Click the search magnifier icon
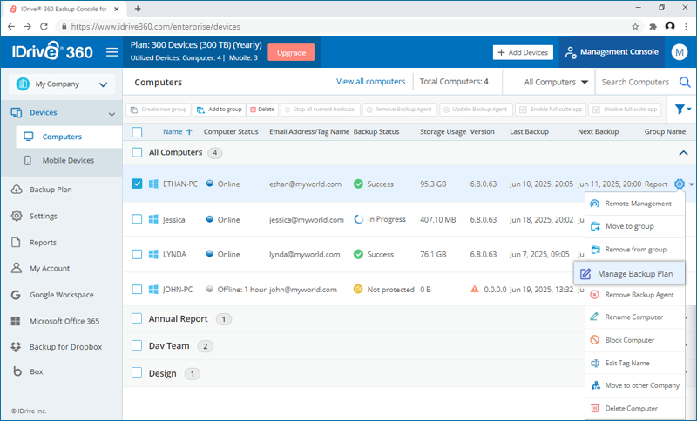Image resolution: width=697 pixels, height=421 pixels. 685,83
